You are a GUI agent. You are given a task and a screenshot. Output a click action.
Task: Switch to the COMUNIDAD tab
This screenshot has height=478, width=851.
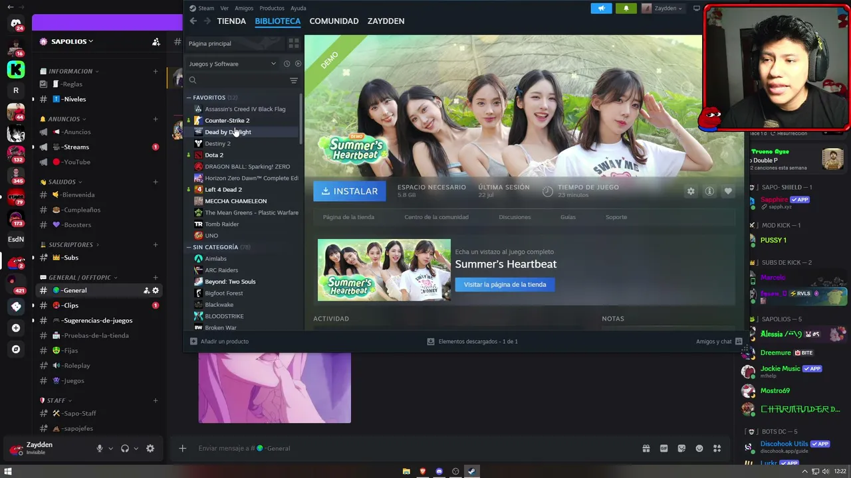(x=334, y=21)
